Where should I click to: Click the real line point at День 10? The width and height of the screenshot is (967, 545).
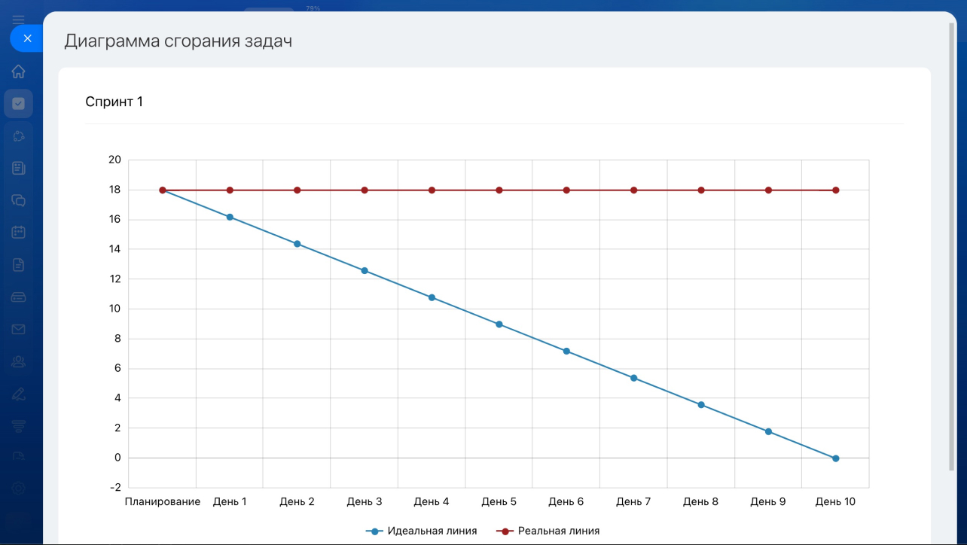click(x=835, y=190)
